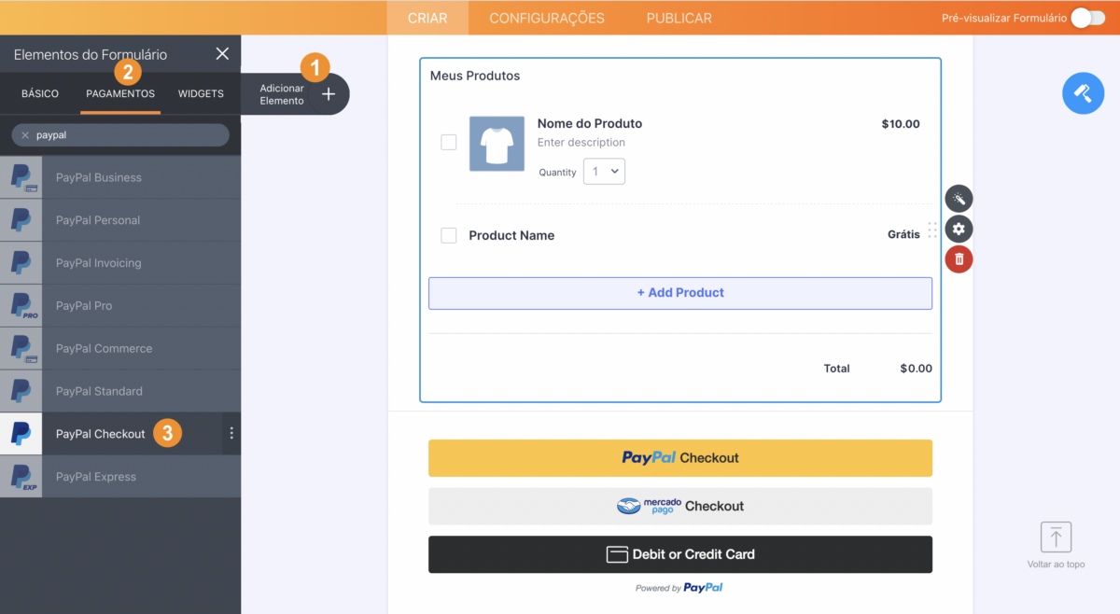The image size is (1120, 614).
Task: Click the Debit or Credit Card button
Action: click(680, 554)
